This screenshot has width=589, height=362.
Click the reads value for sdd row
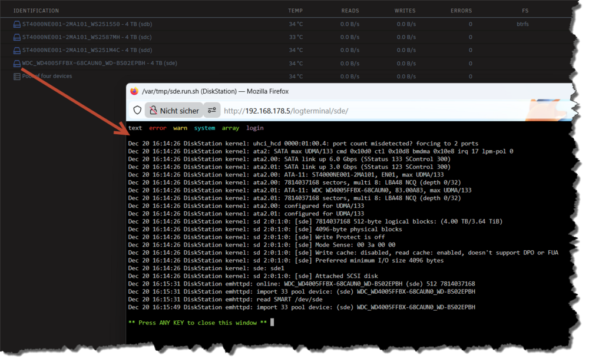[x=350, y=50]
